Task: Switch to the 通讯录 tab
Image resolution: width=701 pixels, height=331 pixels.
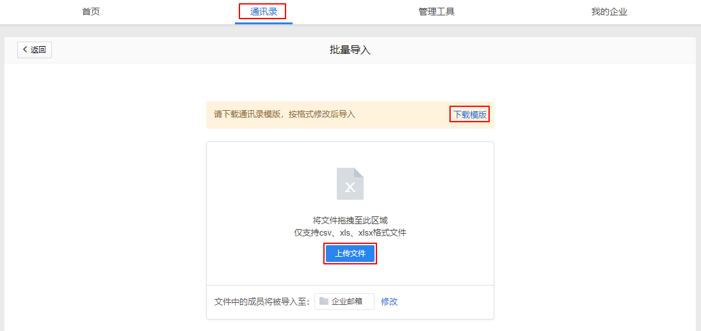Action: tap(264, 12)
